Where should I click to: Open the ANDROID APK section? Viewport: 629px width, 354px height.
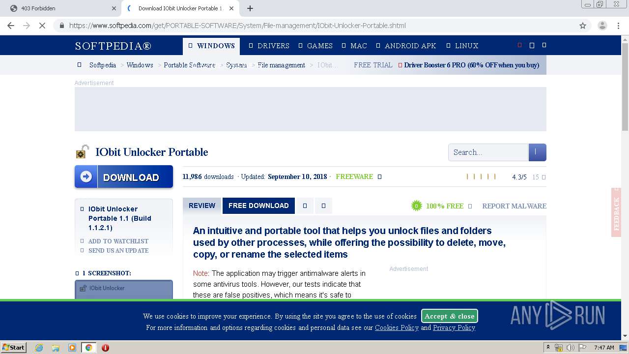click(406, 46)
